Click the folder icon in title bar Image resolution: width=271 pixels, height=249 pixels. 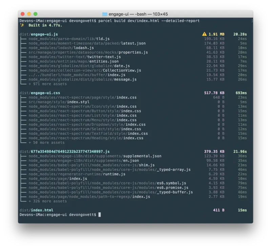tap(105, 14)
